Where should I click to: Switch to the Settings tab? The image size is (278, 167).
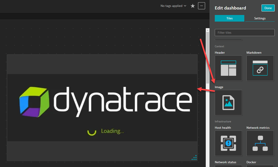(260, 18)
